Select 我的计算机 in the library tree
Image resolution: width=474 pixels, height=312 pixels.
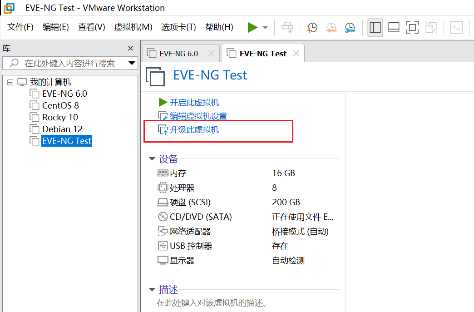coord(50,82)
